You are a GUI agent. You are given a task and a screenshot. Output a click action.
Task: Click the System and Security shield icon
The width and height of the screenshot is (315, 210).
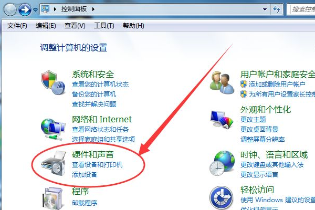pyautogui.click(x=53, y=82)
